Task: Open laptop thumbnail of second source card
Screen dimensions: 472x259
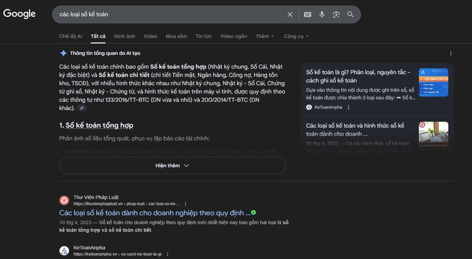Action: [x=434, y=135]
